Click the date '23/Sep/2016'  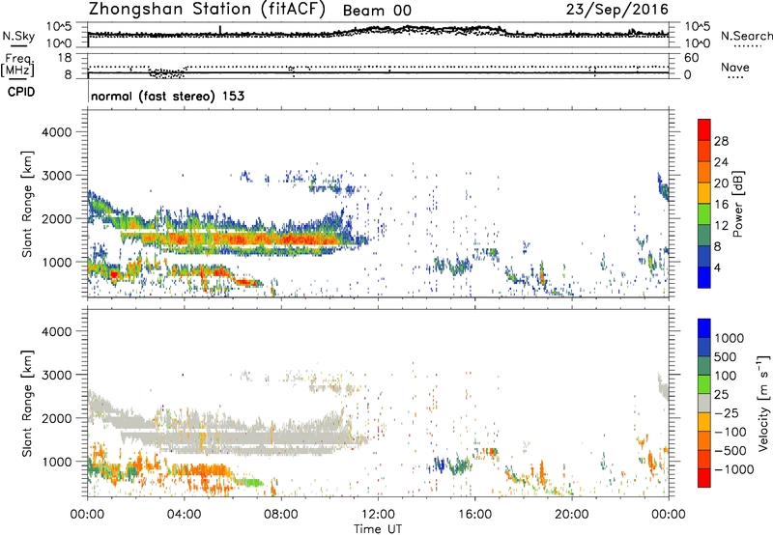pos(617,10)
